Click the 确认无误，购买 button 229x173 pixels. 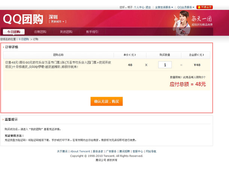107,101
